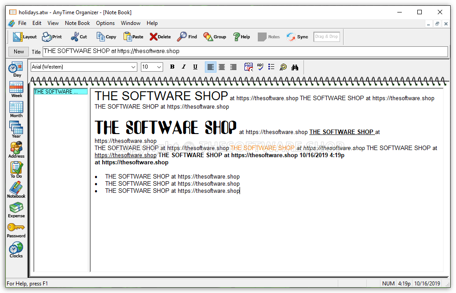Open the Help question mark toolbar icon
This screenshot has width=456, height=293.
tap(241, 37)
